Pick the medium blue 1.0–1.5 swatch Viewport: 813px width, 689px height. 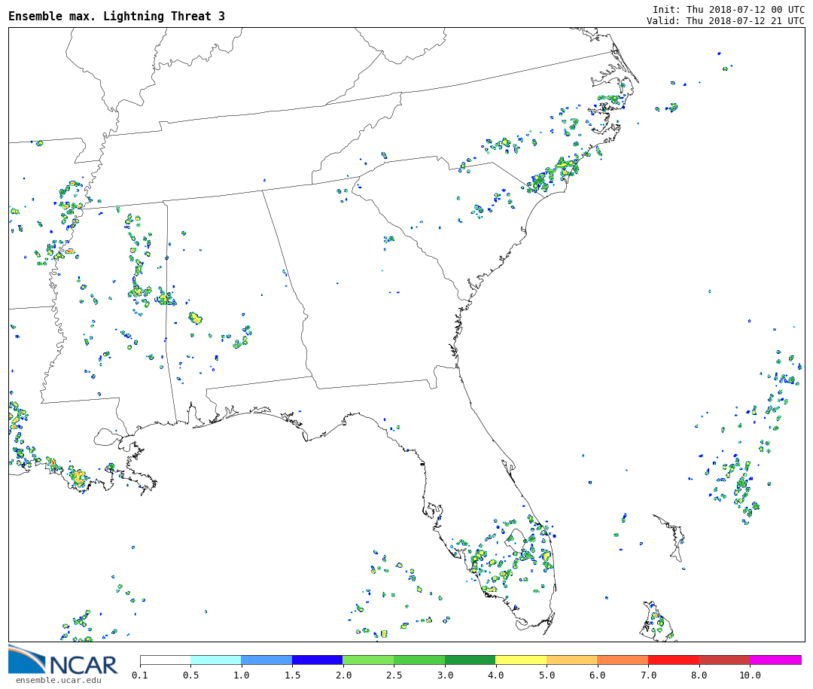pyautogui.click(x=267, y=660)
